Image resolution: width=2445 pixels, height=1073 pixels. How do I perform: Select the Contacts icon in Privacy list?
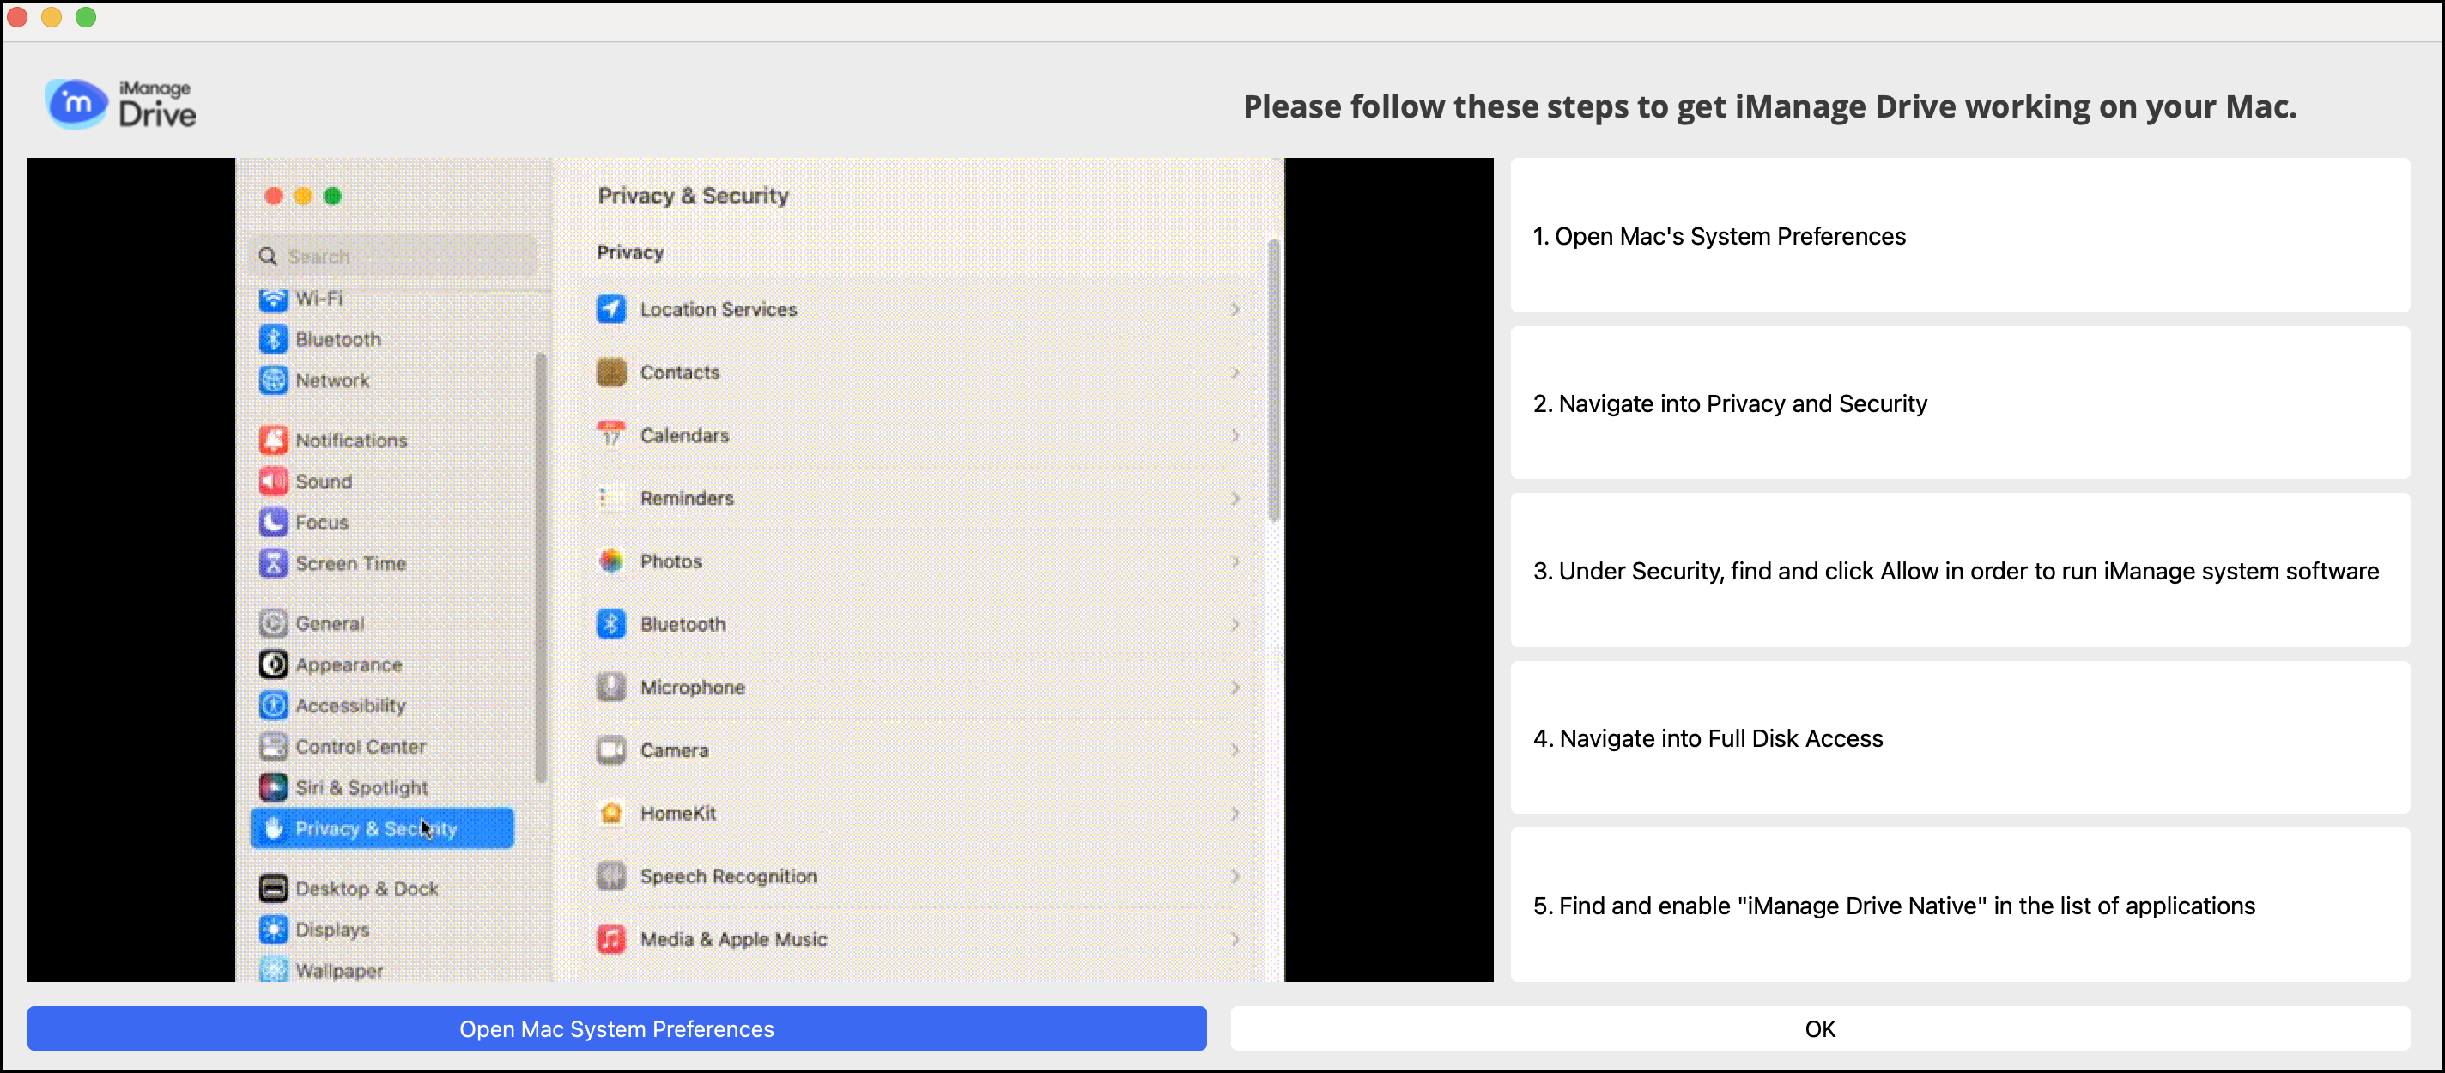[612, 372]
